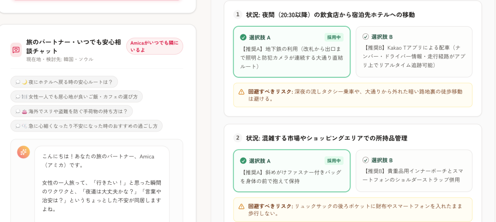Ask 女性一人でも居心地が良いご飯・カフェの選び方 suggestion
The image size is (496, 222).
click(77, 97)
